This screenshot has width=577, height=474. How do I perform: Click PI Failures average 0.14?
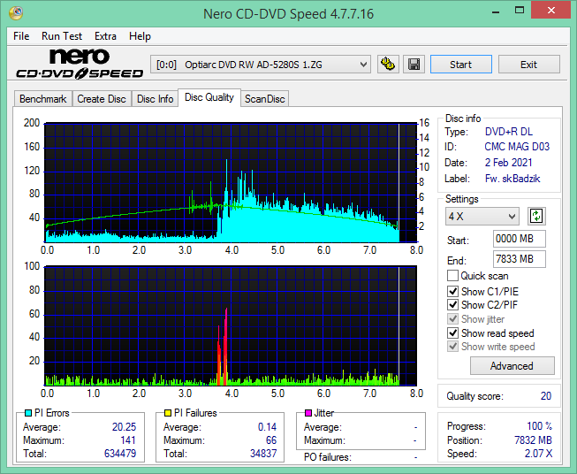pyautogui.click(x=267, y=426)
